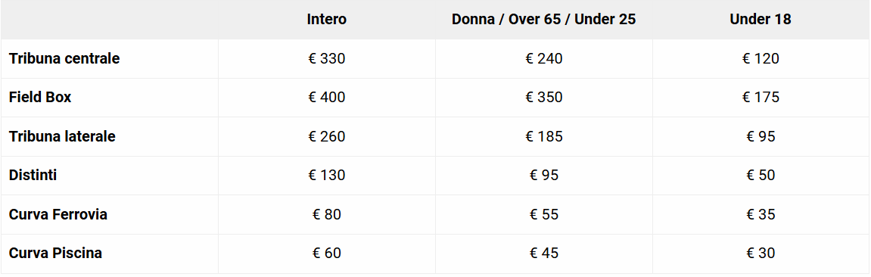Viewport: 871px width, 277px height.
Task: Click the Field Box row label
Action: 40,97
